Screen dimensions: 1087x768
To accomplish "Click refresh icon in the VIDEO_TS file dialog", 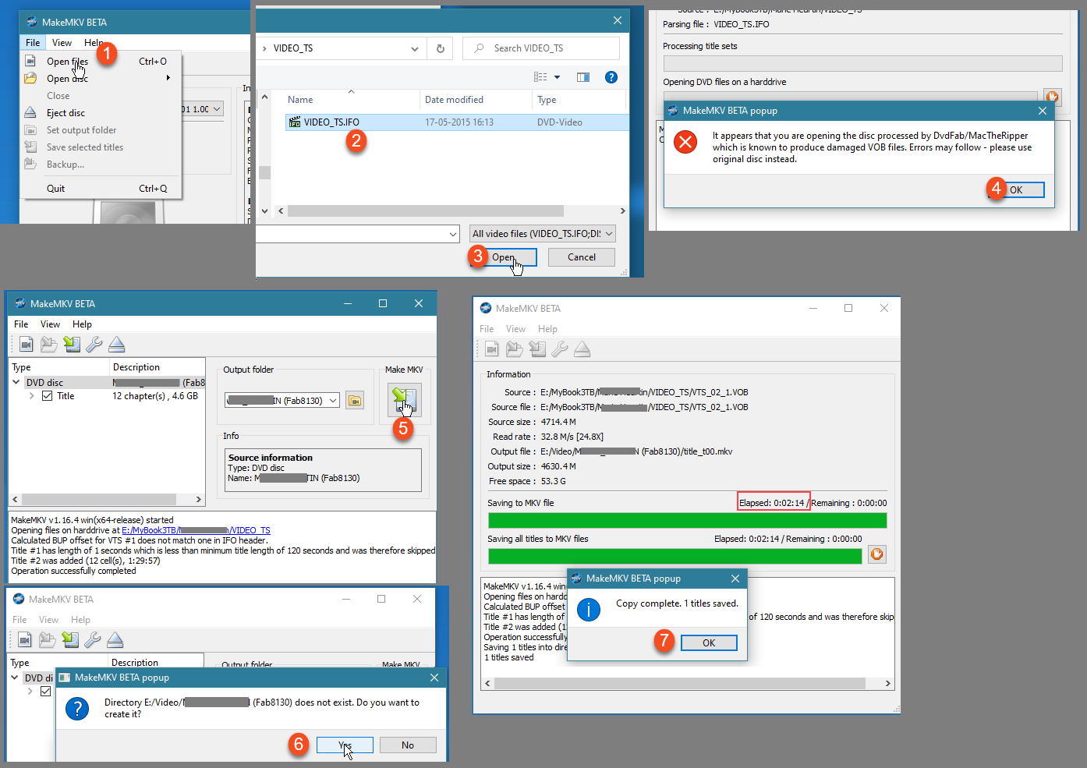I will [441, 48].
